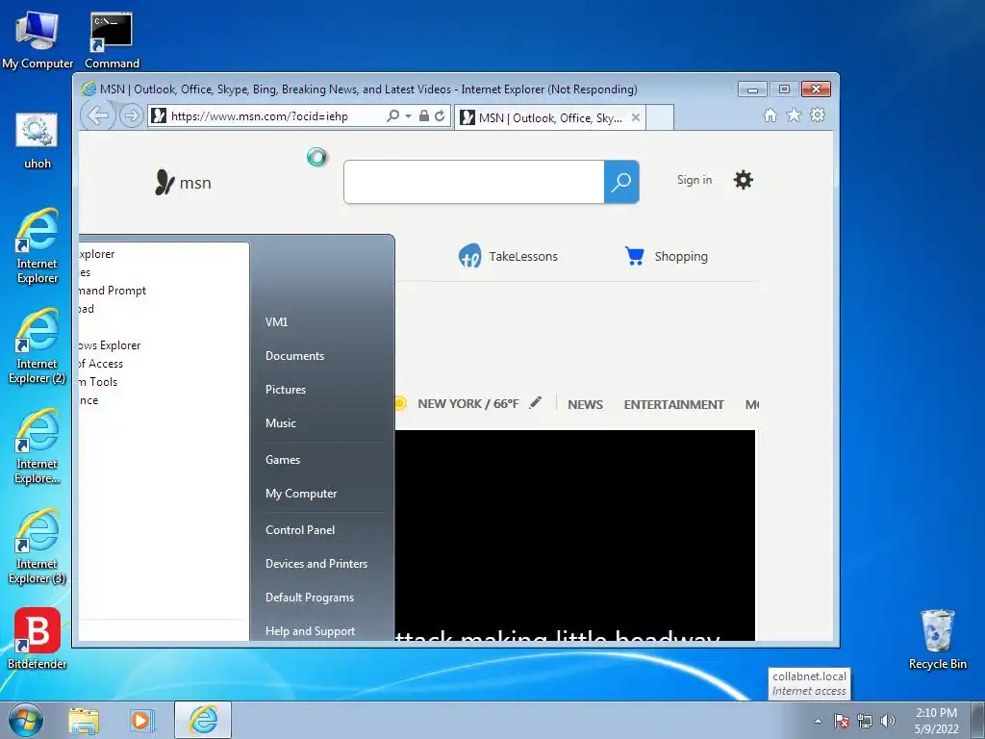Image resolution: width=985 pixels, height=739 pixels.
Task: Click the Show desktop strip at taskbar end
Action: pos(980,720)
